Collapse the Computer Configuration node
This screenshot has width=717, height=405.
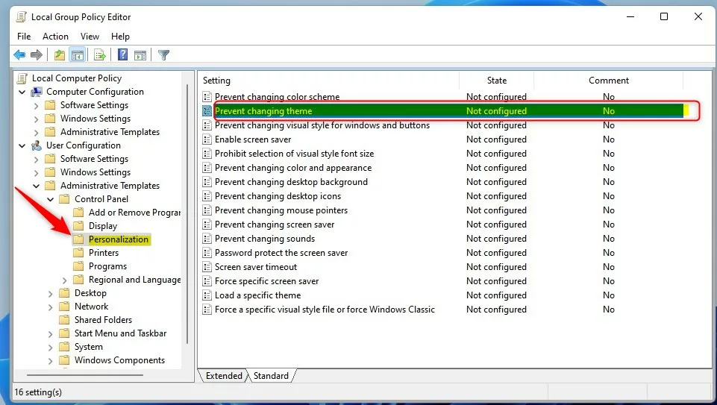[22, 92]
